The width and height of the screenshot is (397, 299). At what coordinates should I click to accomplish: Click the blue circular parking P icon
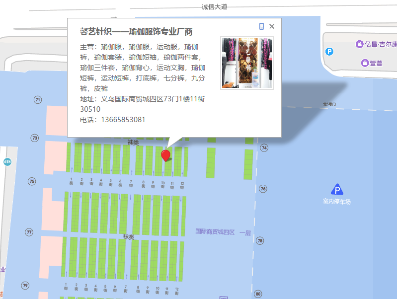click(329, 51)
